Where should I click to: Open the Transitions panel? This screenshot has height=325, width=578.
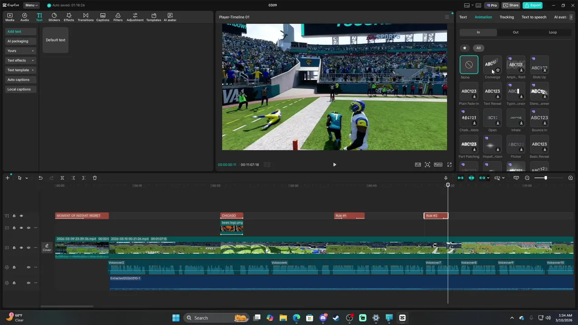point(85,17)
